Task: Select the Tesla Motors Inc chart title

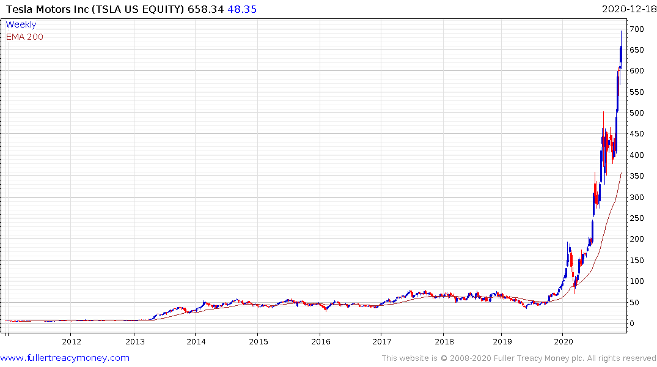Action: 95,9
